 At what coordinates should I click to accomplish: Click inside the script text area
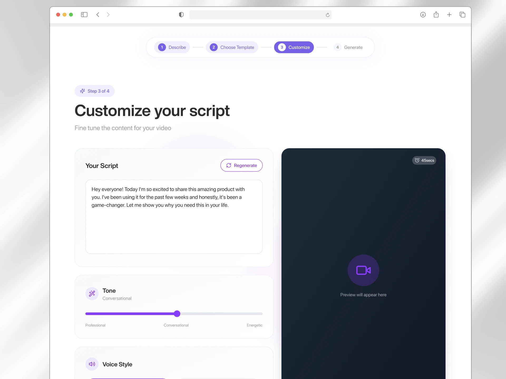pos(174,217)
